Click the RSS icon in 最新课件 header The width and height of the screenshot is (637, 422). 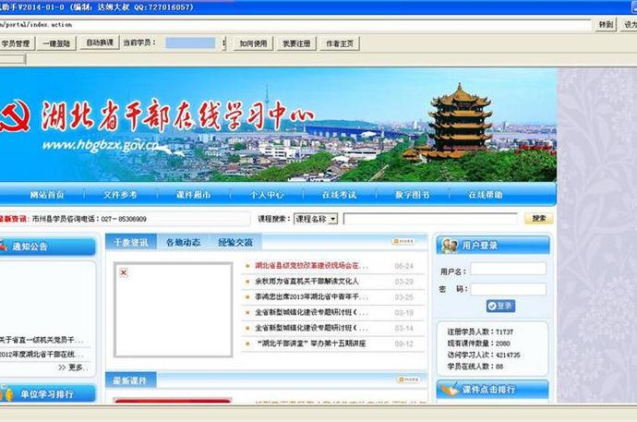407,380
